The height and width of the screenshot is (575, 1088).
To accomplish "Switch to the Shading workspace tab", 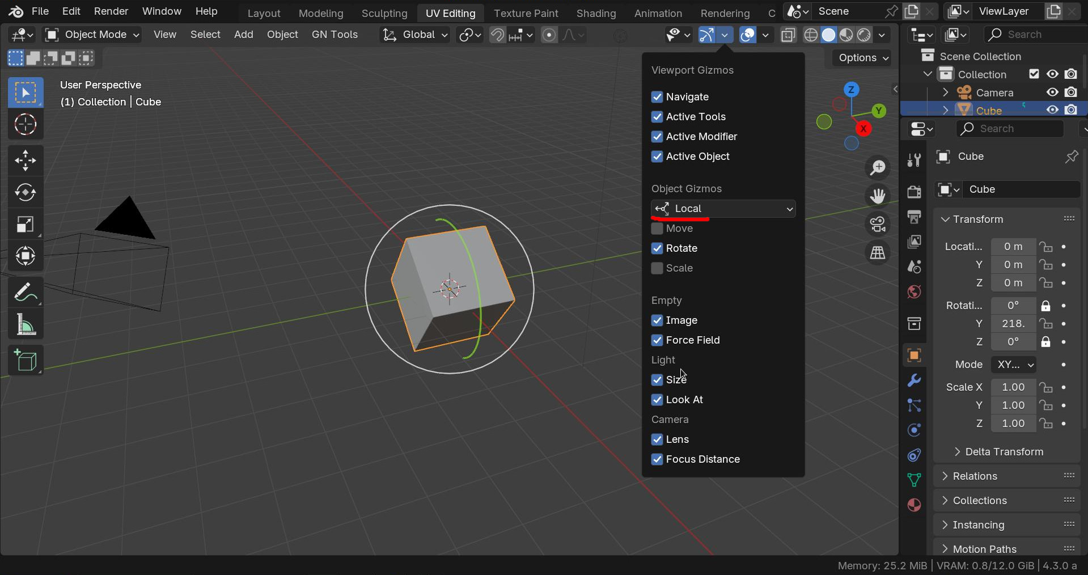I will [596, 13].
